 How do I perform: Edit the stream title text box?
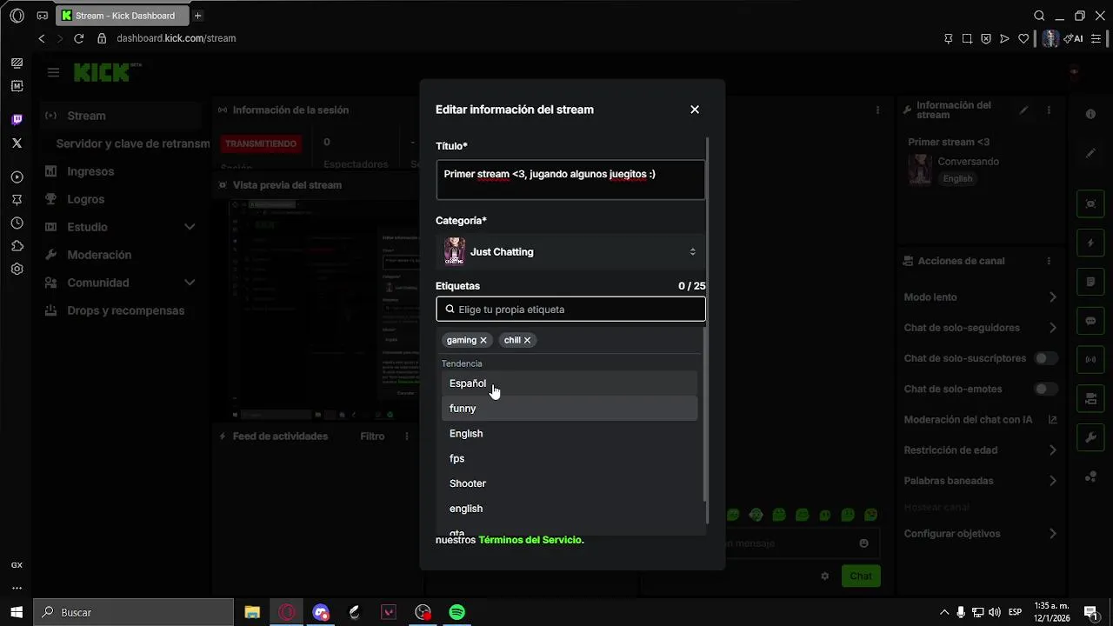pos(570,180)
